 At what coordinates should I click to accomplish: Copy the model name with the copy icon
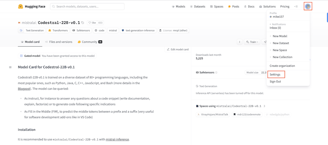[x=83, y=23]
